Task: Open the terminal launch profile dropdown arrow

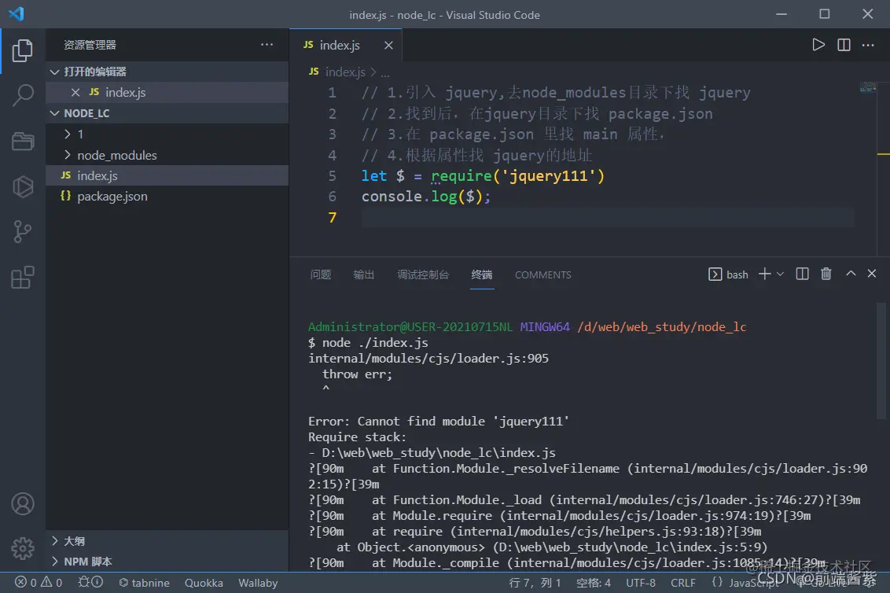Action: pos(780,274)
